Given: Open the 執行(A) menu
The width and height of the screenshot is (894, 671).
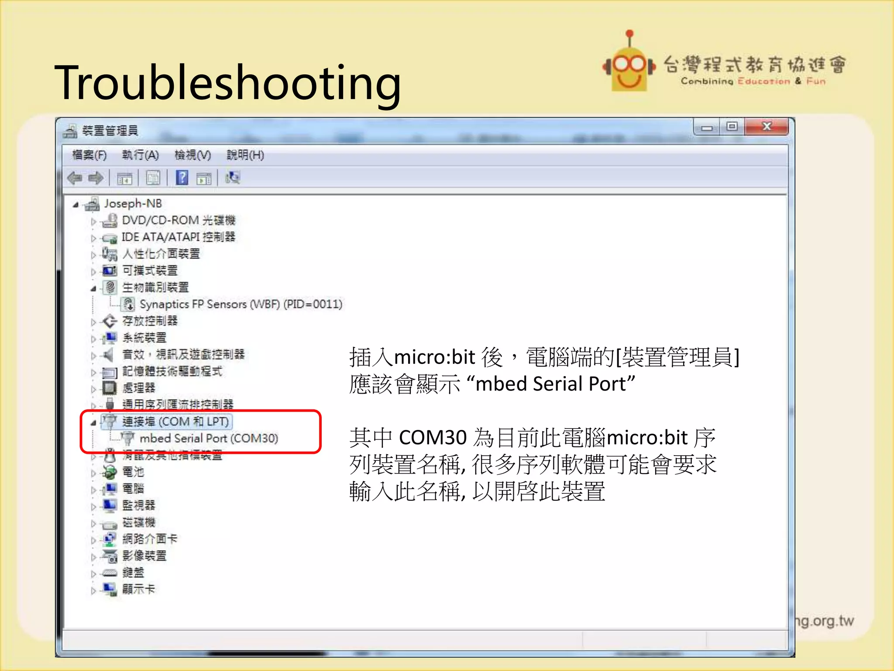Looking at the screenshot, I should pos(140,155).
